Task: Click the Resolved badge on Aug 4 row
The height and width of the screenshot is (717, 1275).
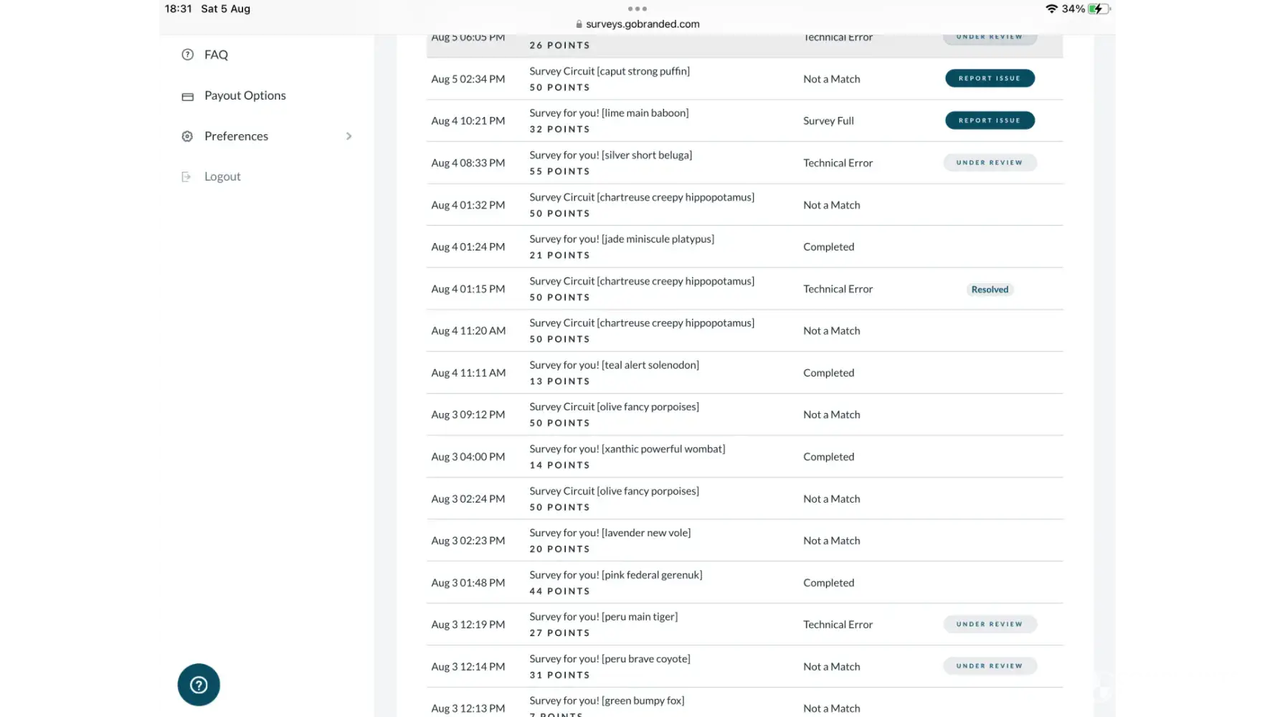Action: [990, 290]
